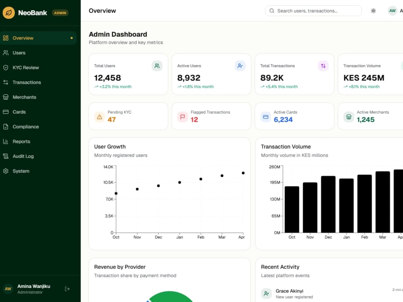Click the logout icon beside Amina Wanjiku
This screenshot has width=403, height=302.
pyautogui.click(x=67, y=289)
